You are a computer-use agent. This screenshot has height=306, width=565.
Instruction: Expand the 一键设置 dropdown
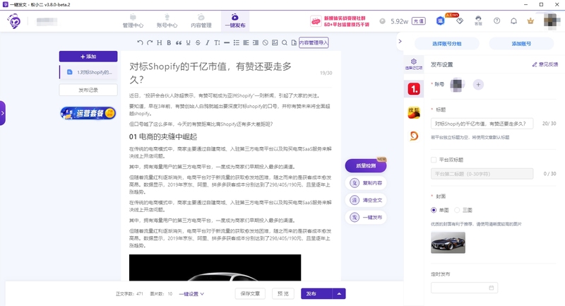pos(191,294)
